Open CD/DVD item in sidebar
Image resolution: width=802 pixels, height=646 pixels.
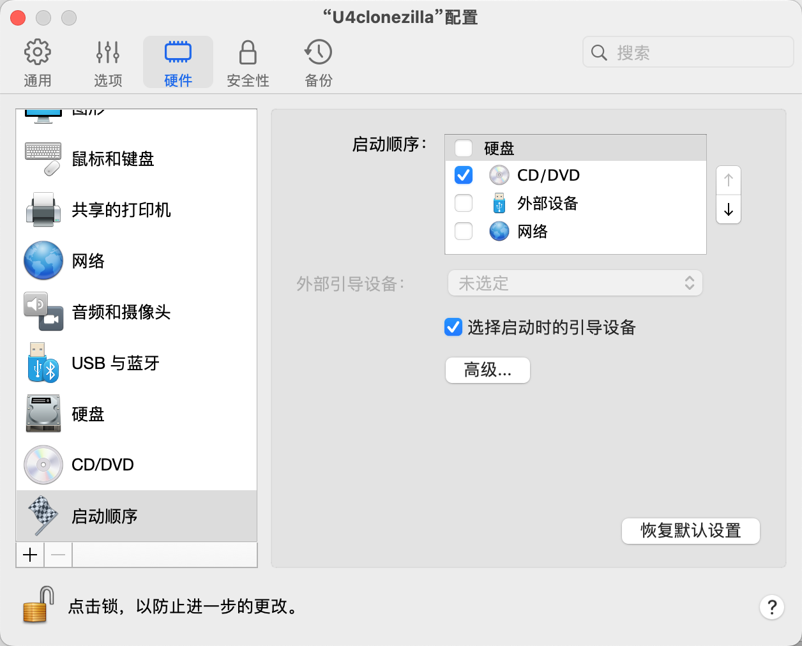point(102,465)
